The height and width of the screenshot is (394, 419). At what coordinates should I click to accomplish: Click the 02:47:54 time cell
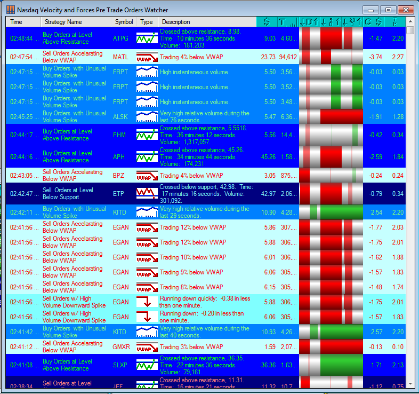(x=25, y=57)
